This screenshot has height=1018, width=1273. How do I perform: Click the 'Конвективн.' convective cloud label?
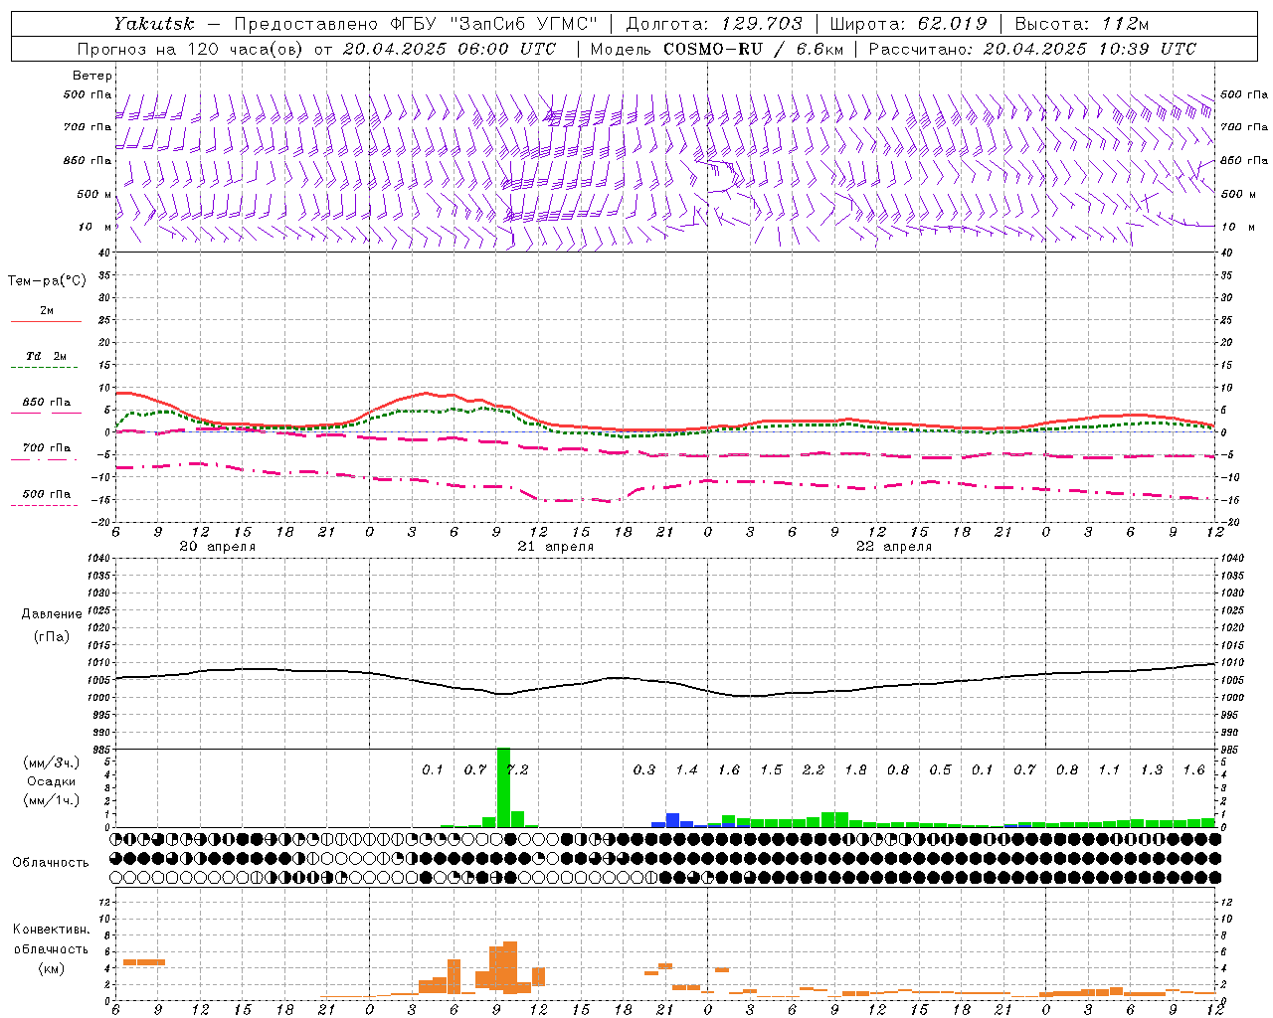[51, 930]
